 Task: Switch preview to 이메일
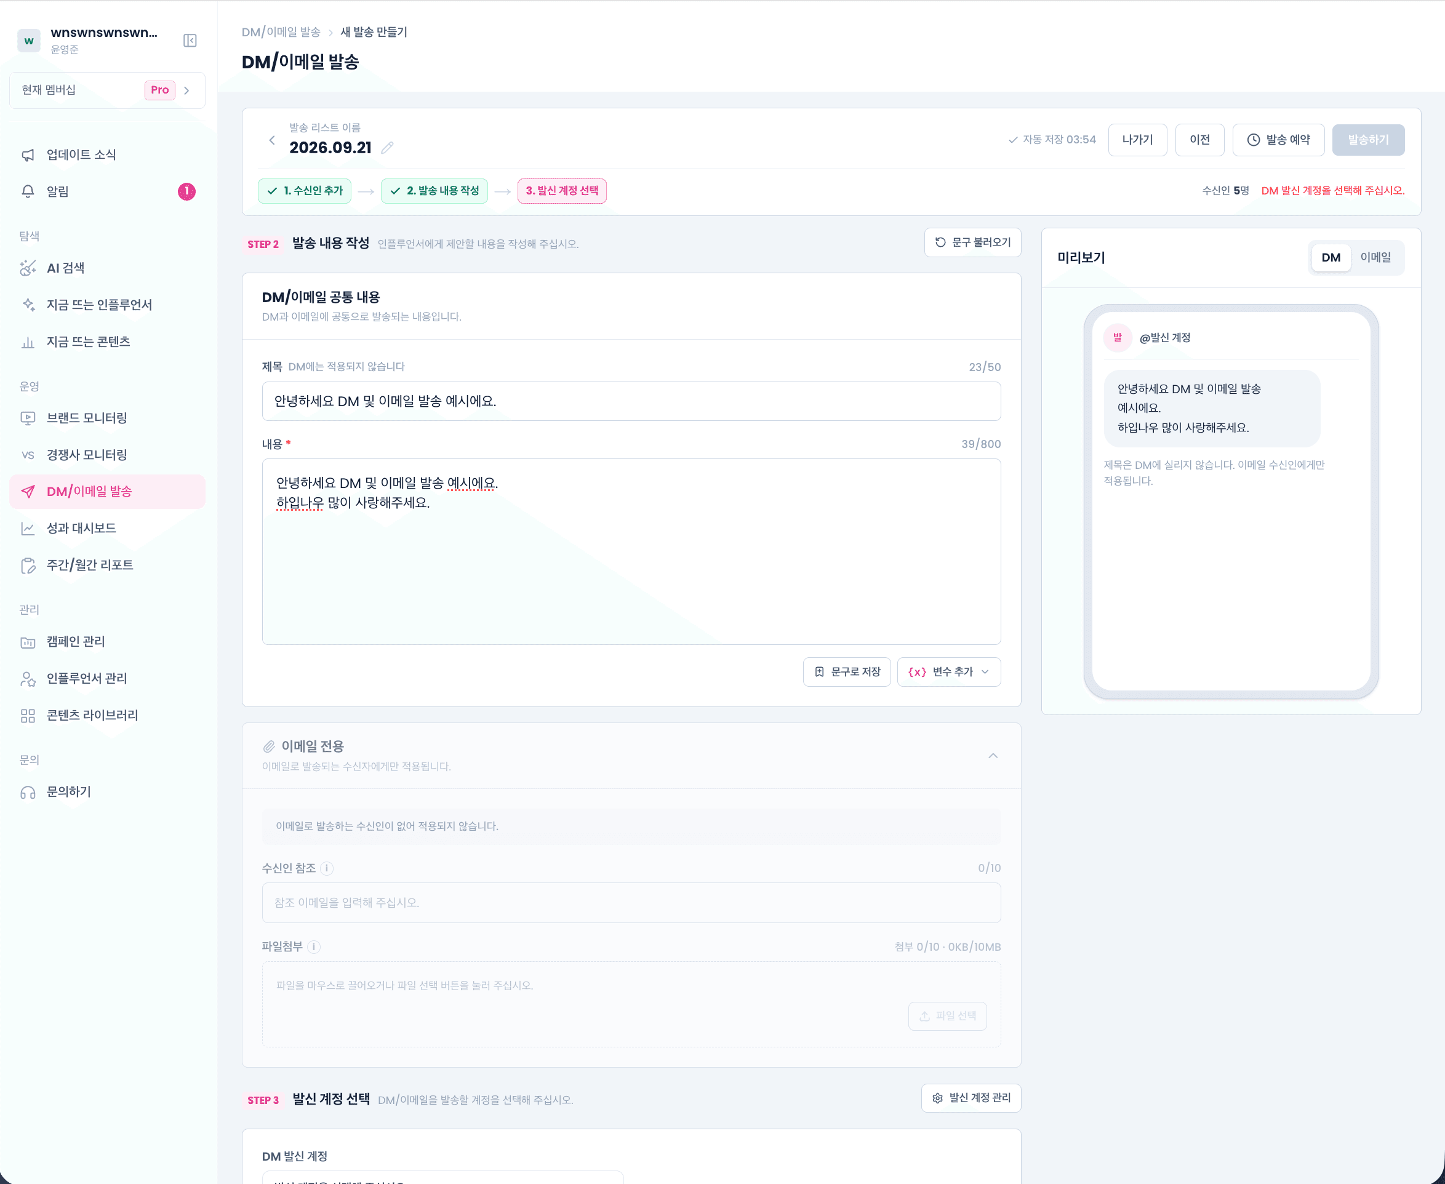pyautogui.click(x=1375, y=258)
